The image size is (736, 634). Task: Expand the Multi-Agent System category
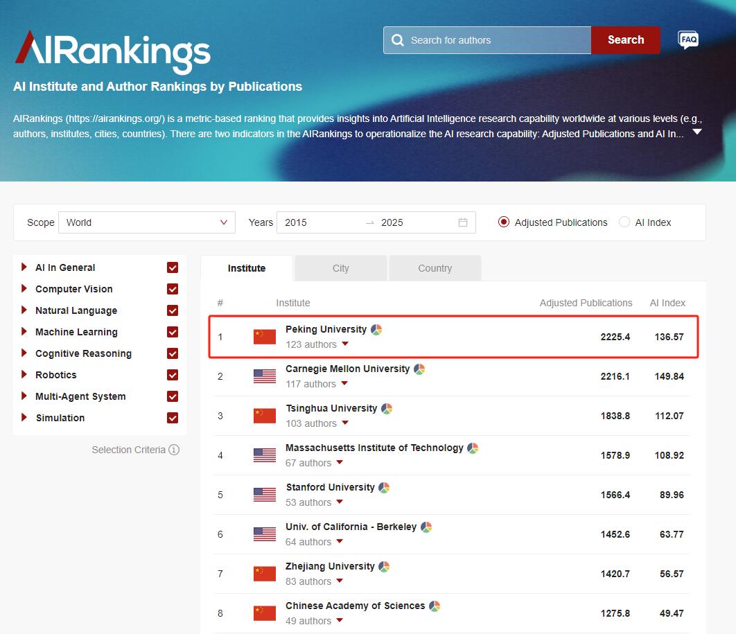24,396
